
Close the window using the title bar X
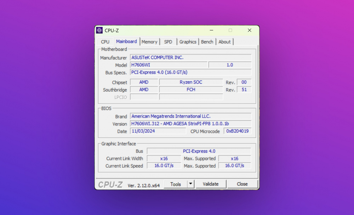pos(249,30)
